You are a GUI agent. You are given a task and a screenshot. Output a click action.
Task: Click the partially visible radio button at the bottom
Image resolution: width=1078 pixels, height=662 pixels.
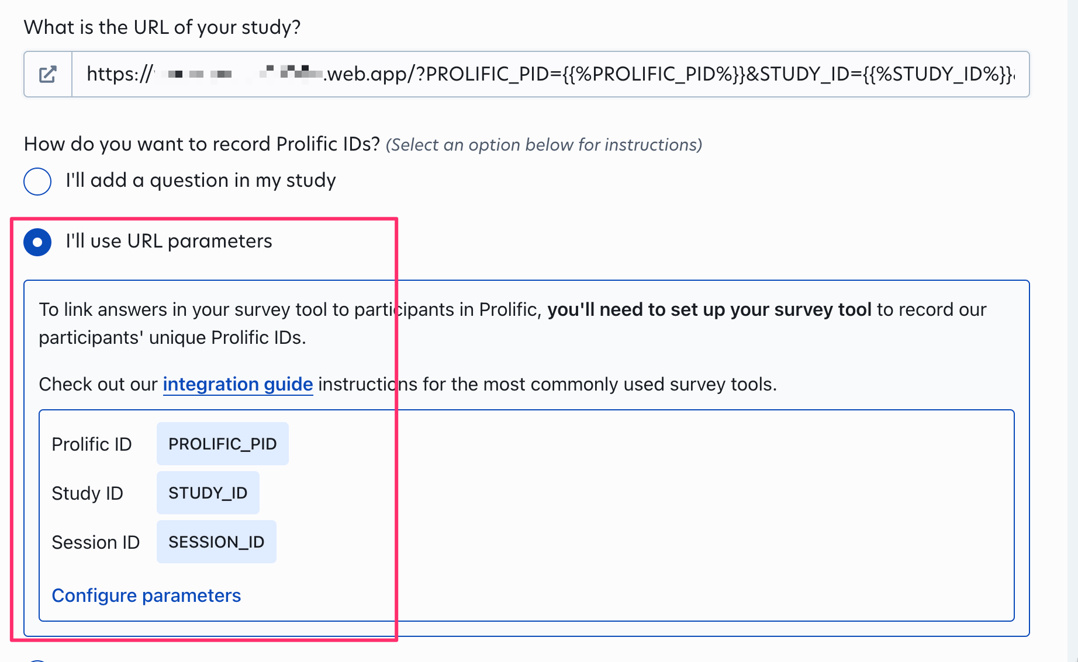pos(37,660)
